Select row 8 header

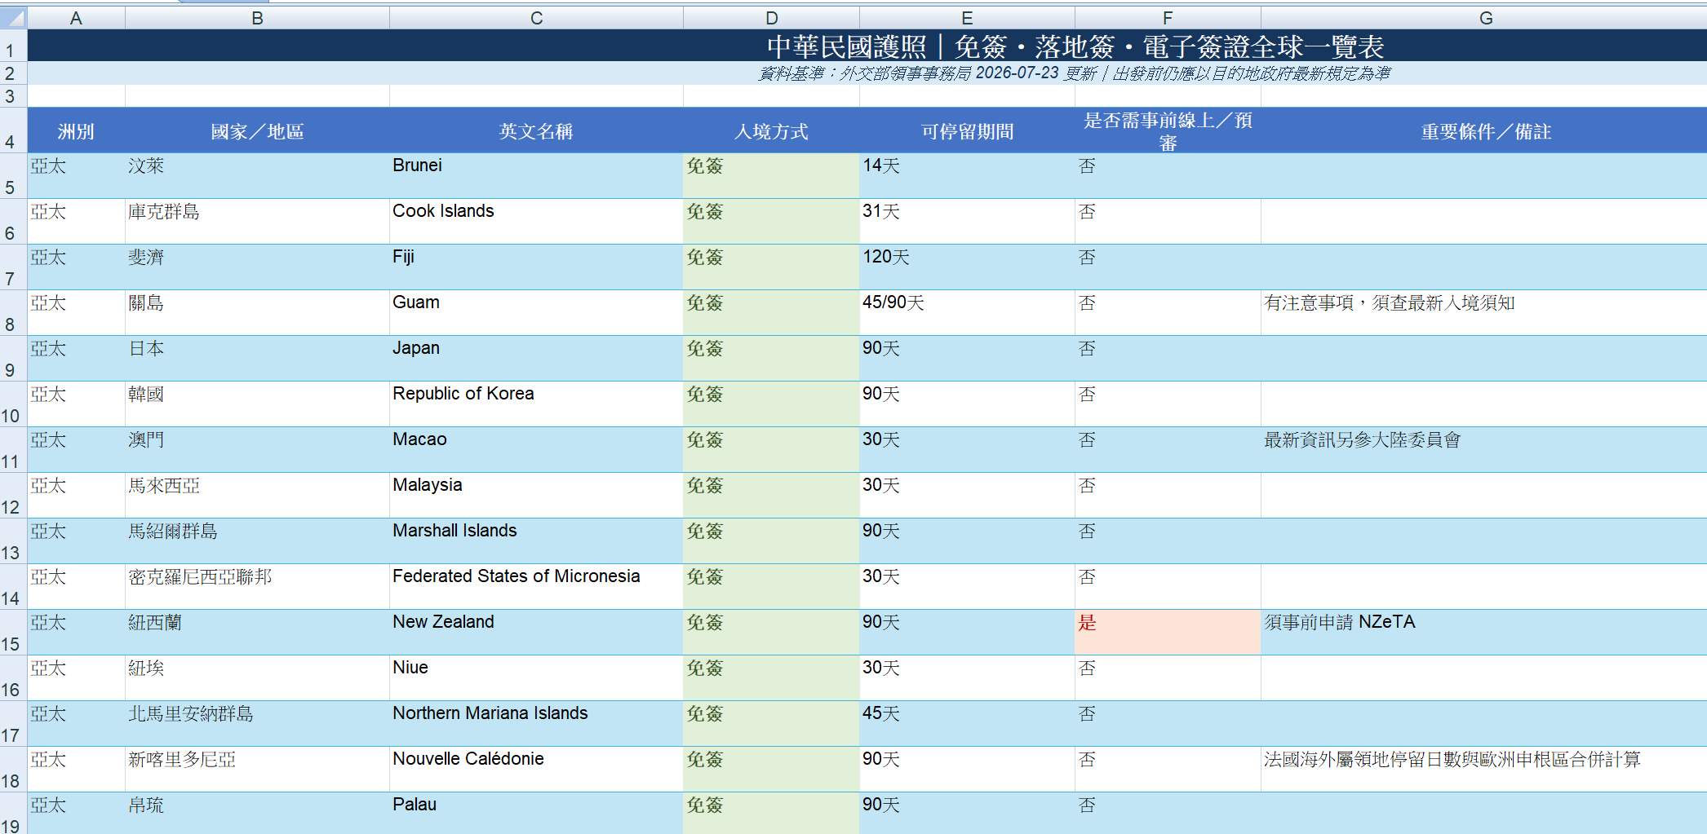click(13, 312)
